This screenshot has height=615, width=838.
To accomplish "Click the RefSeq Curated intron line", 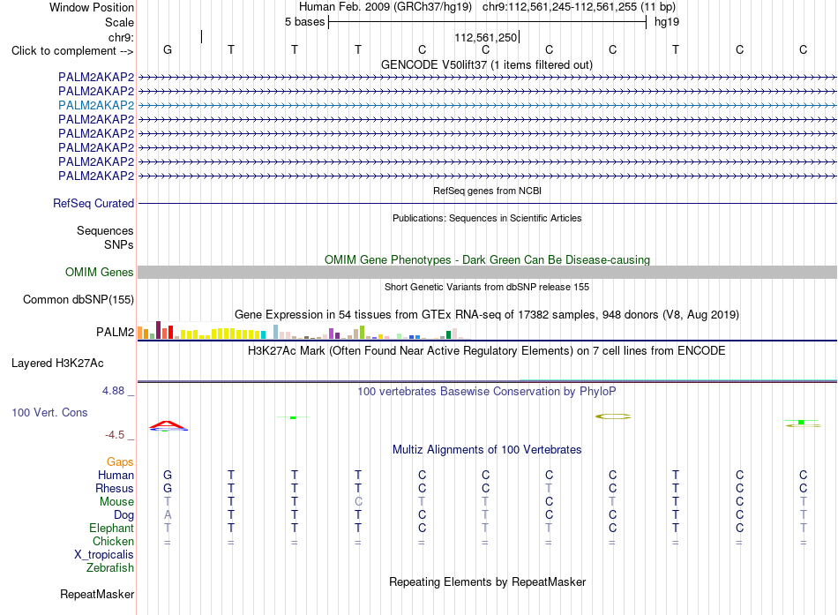I will (x=487, y=203).
